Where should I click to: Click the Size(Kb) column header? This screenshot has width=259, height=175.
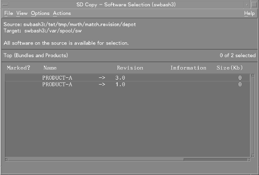point(229,68)
